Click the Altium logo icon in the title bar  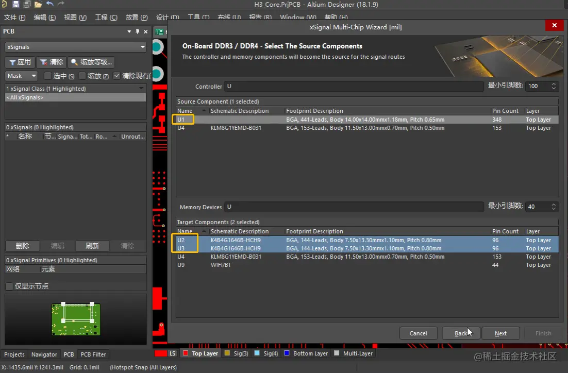click(x=4, y=4)
